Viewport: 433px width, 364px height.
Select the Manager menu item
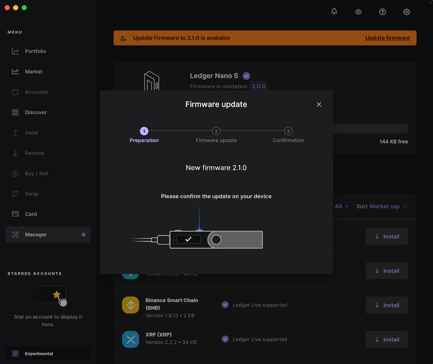[48, 235]
